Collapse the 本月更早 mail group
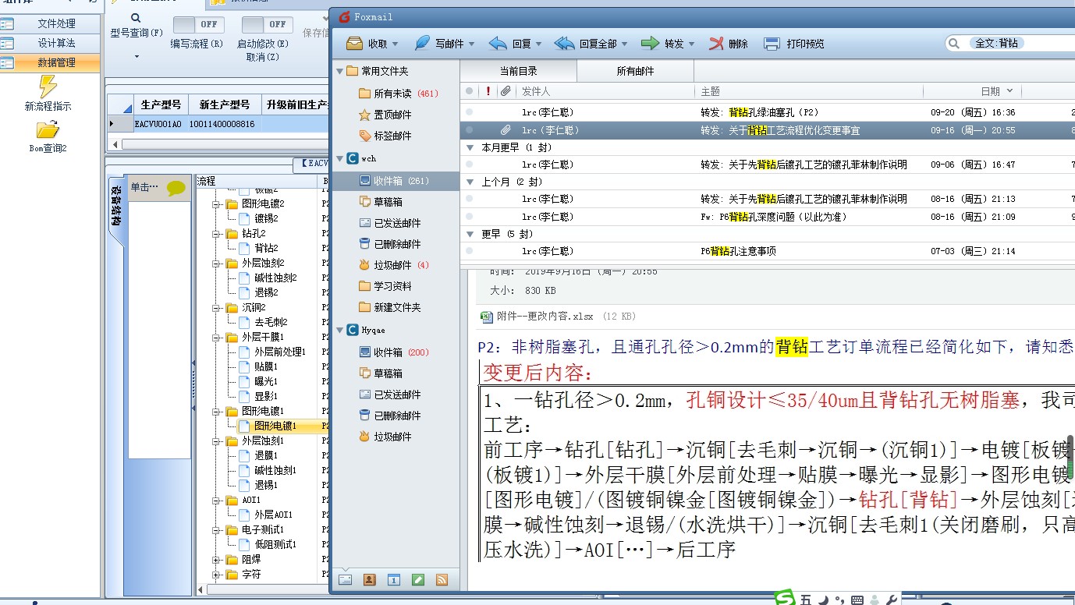1075x605 pixels. [x=470, y=147]
